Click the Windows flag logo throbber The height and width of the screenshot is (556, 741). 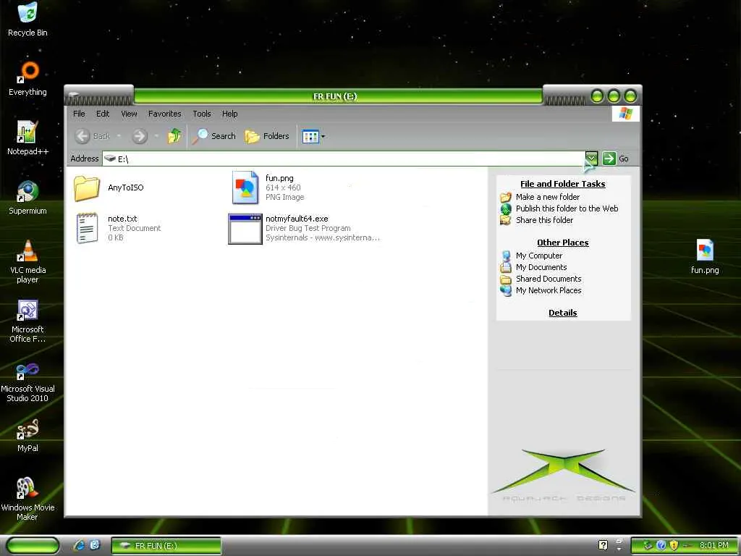(x=626, y=114)
